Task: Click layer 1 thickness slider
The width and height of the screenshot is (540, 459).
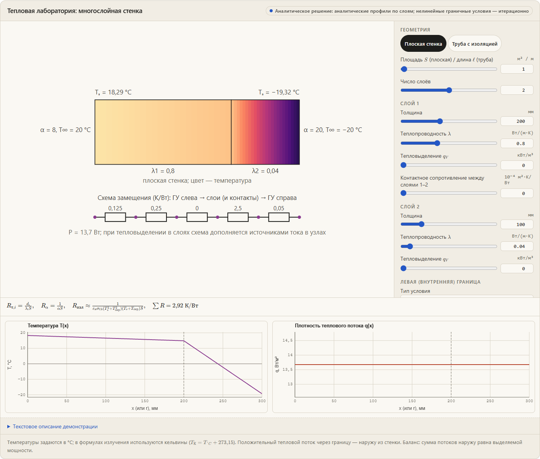Action: coord(449,121)
